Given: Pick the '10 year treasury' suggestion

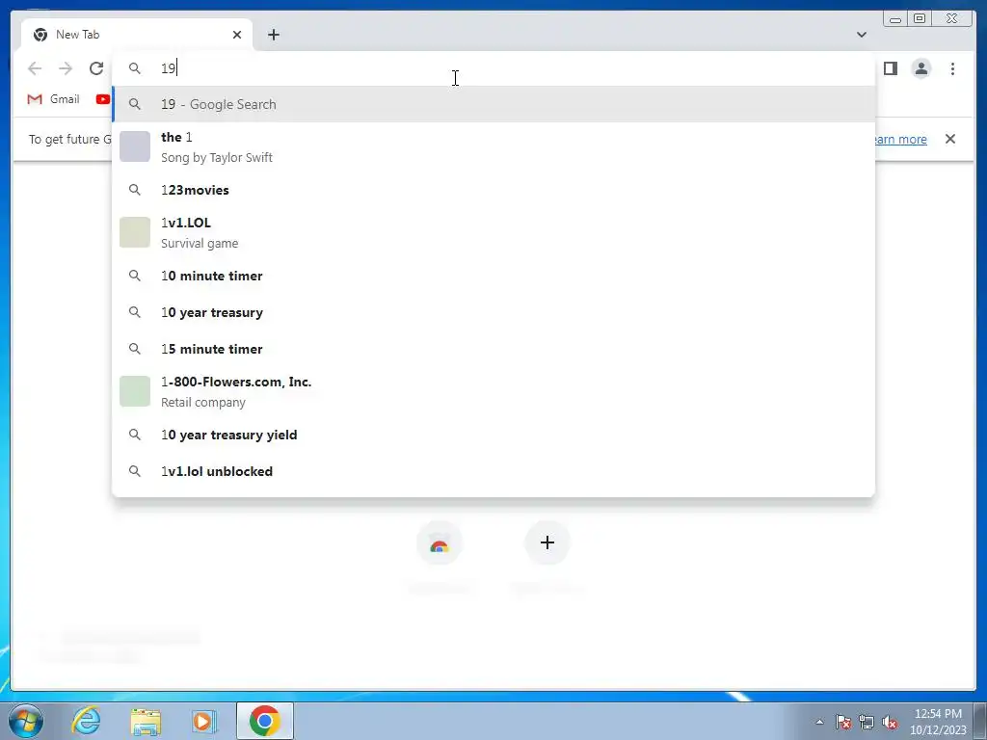Looking at the screenshot, I should (x=493, y=312).
